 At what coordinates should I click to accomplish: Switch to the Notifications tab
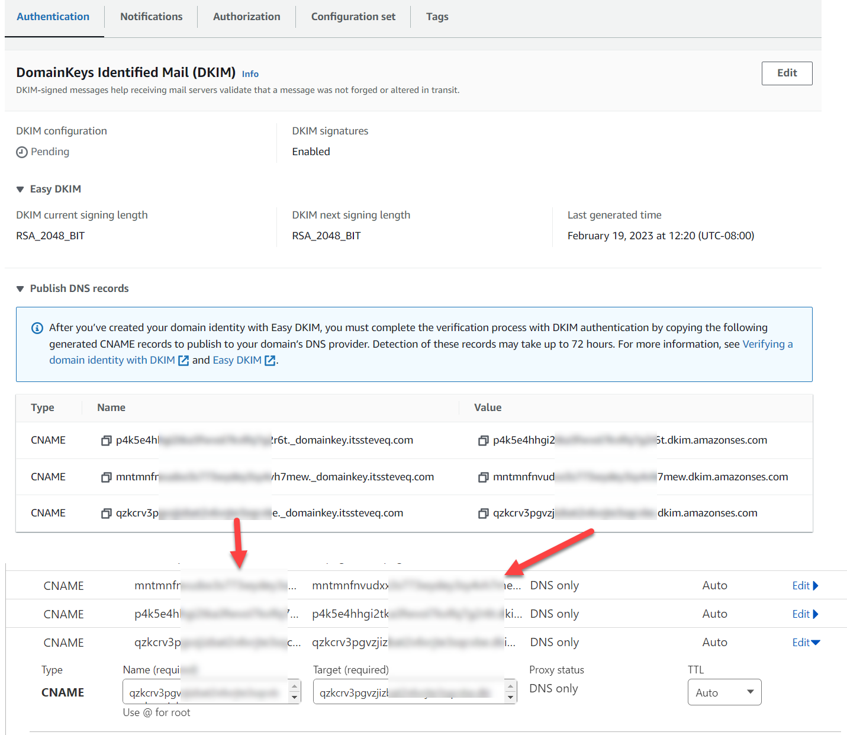pyautogui.click(x=151, y=17)
